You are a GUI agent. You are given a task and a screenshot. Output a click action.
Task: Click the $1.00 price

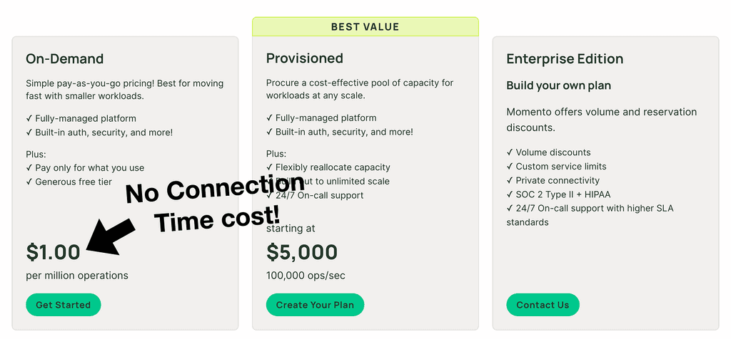click(x=54, y=251)
